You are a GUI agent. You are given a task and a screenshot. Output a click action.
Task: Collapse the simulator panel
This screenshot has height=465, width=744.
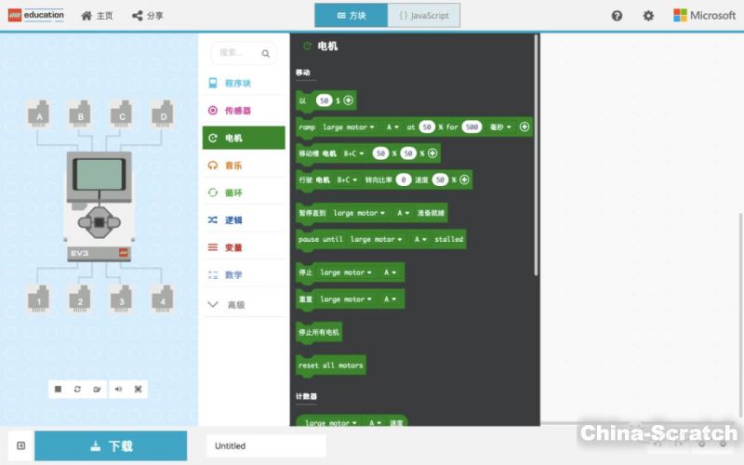coord(20,445)
